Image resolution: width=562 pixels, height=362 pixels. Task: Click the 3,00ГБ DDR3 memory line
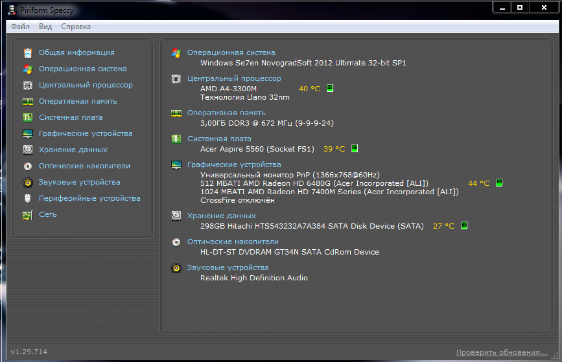point(267,123)
